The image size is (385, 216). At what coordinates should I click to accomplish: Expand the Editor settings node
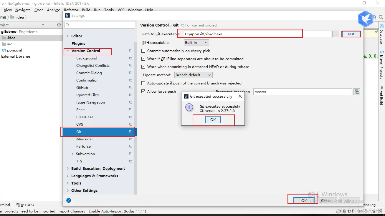[68, 36]
